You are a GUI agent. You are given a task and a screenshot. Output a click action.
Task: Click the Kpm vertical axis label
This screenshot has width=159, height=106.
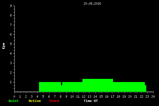point(3,46)
